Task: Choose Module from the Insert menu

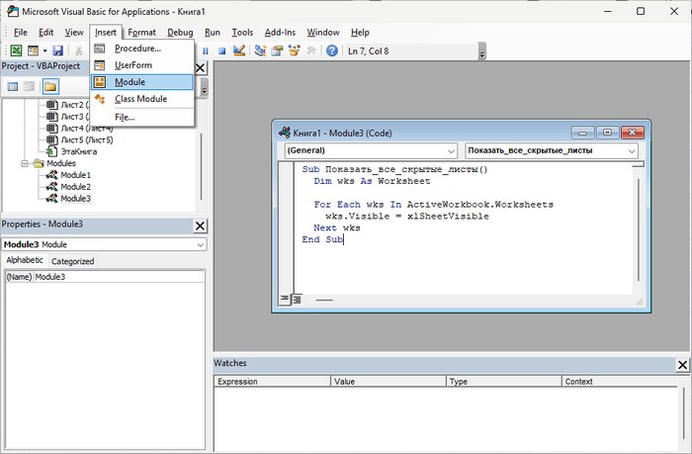Action: point(129,82)
